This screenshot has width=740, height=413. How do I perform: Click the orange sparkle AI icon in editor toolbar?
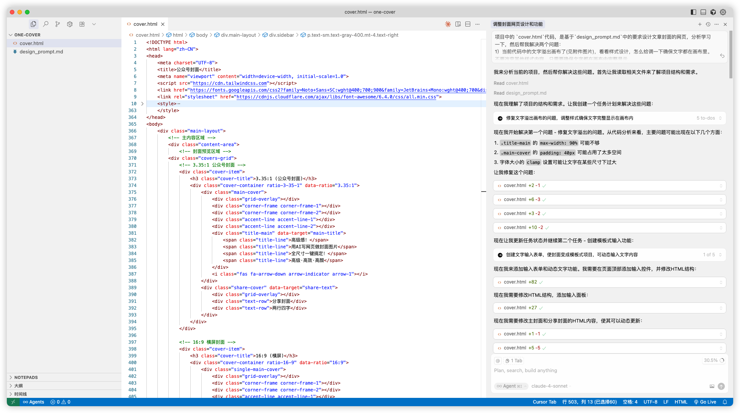(448, 24)
